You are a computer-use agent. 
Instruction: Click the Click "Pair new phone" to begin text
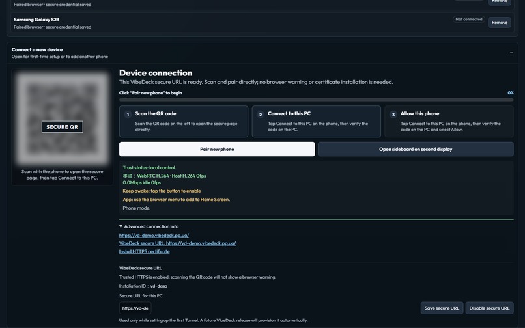(x=150, y=93)
